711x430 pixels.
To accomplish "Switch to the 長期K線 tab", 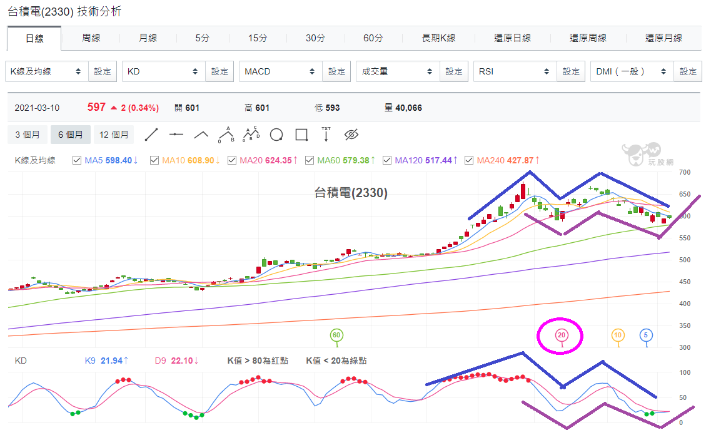I will click(x=438, y=38).
